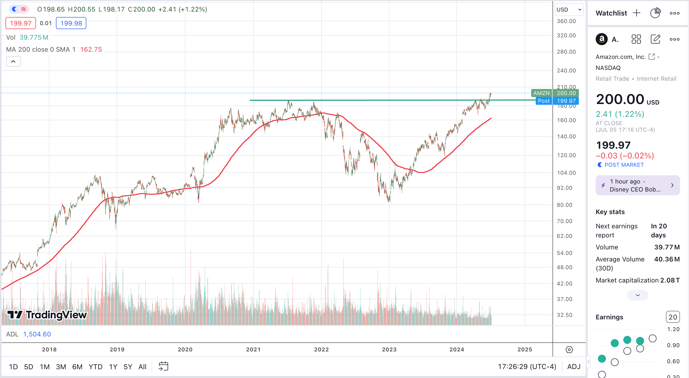
Task: Click the post-market moon session icon
Action: (x=15, y=9)
